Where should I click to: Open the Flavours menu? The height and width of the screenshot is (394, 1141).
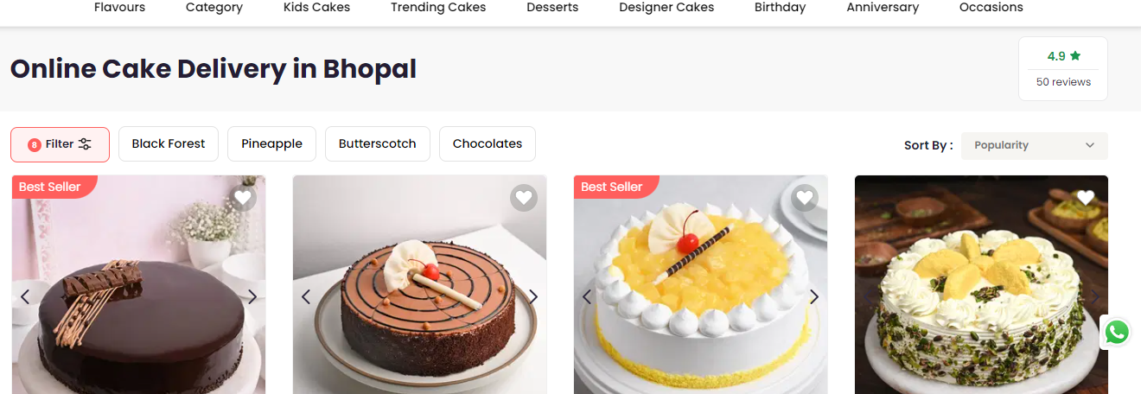(x=119, y=8)
